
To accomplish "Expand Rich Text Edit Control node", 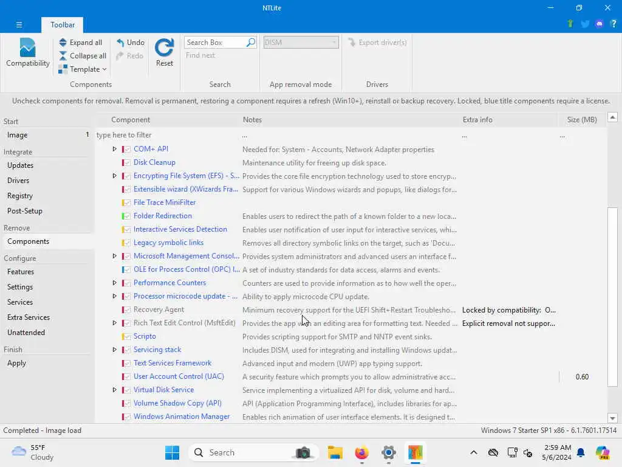I will 114,323.
